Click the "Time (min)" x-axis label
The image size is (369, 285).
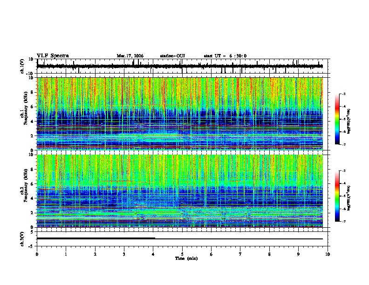(x=186, y=258)
